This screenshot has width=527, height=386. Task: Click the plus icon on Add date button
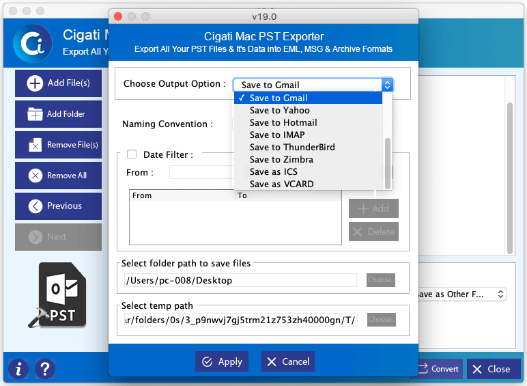tap(363, 209)
